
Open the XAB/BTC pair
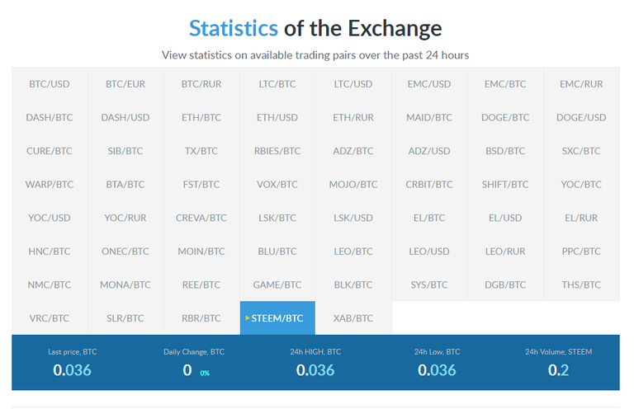(x=353, y=318)
